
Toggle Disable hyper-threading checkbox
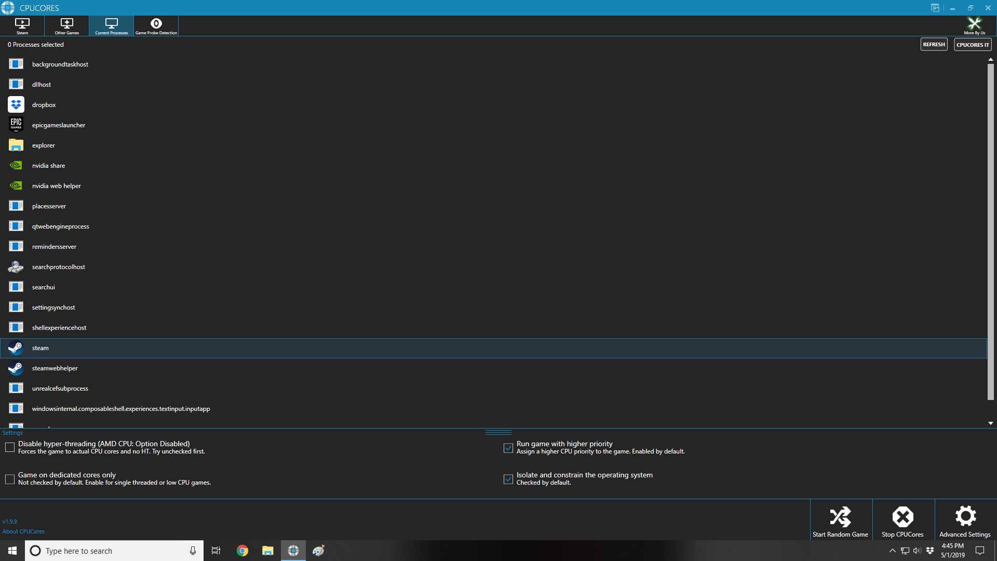[9, 447]
